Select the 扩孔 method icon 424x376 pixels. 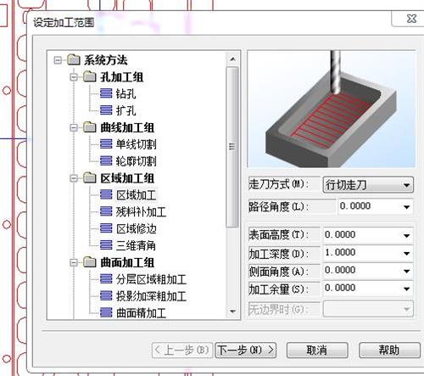pyautogui.click(x=106, y=110)
